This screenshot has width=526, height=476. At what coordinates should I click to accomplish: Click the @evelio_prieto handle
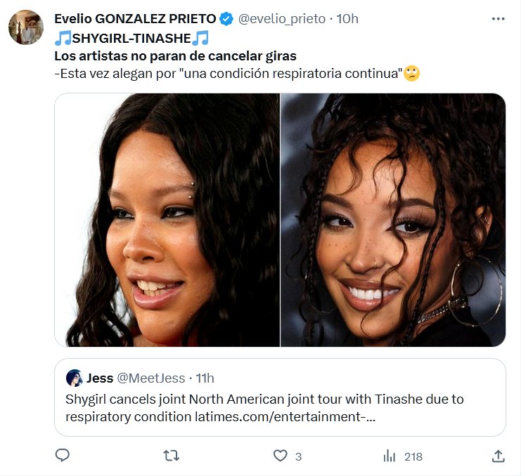(281, 19)
